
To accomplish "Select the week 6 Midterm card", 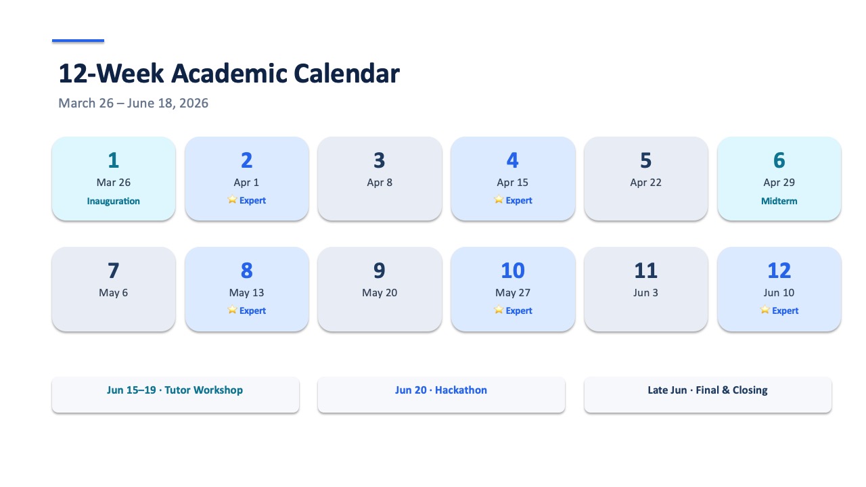I will 779,179.
